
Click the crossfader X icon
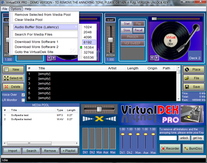click(99, 119)
